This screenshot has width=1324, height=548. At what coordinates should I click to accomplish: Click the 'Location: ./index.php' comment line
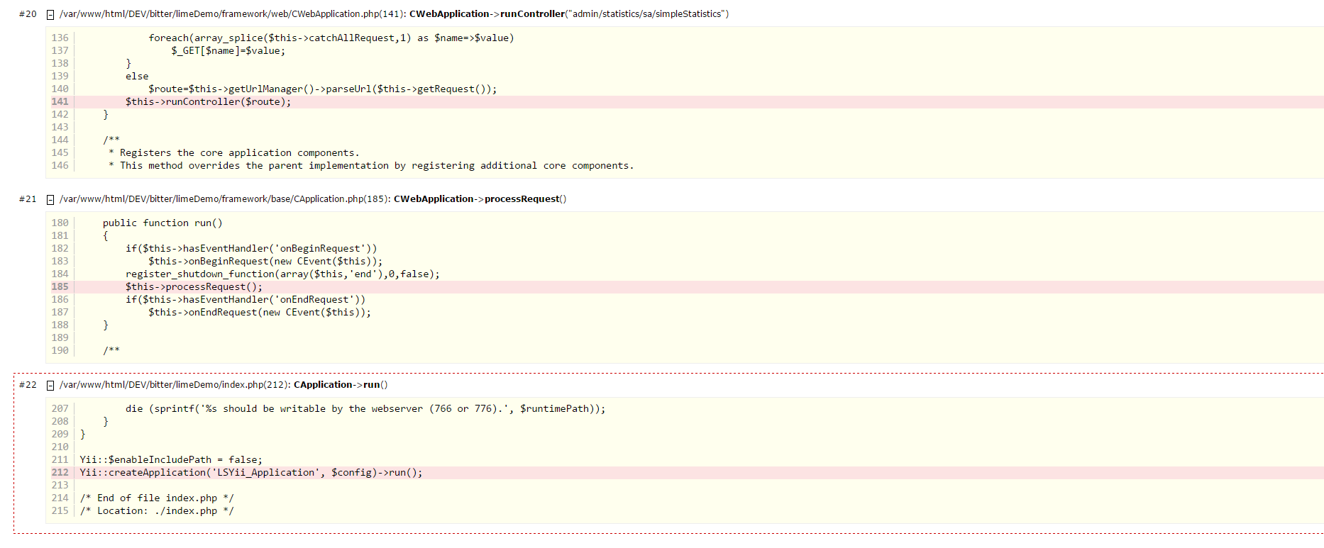(157, 511)
